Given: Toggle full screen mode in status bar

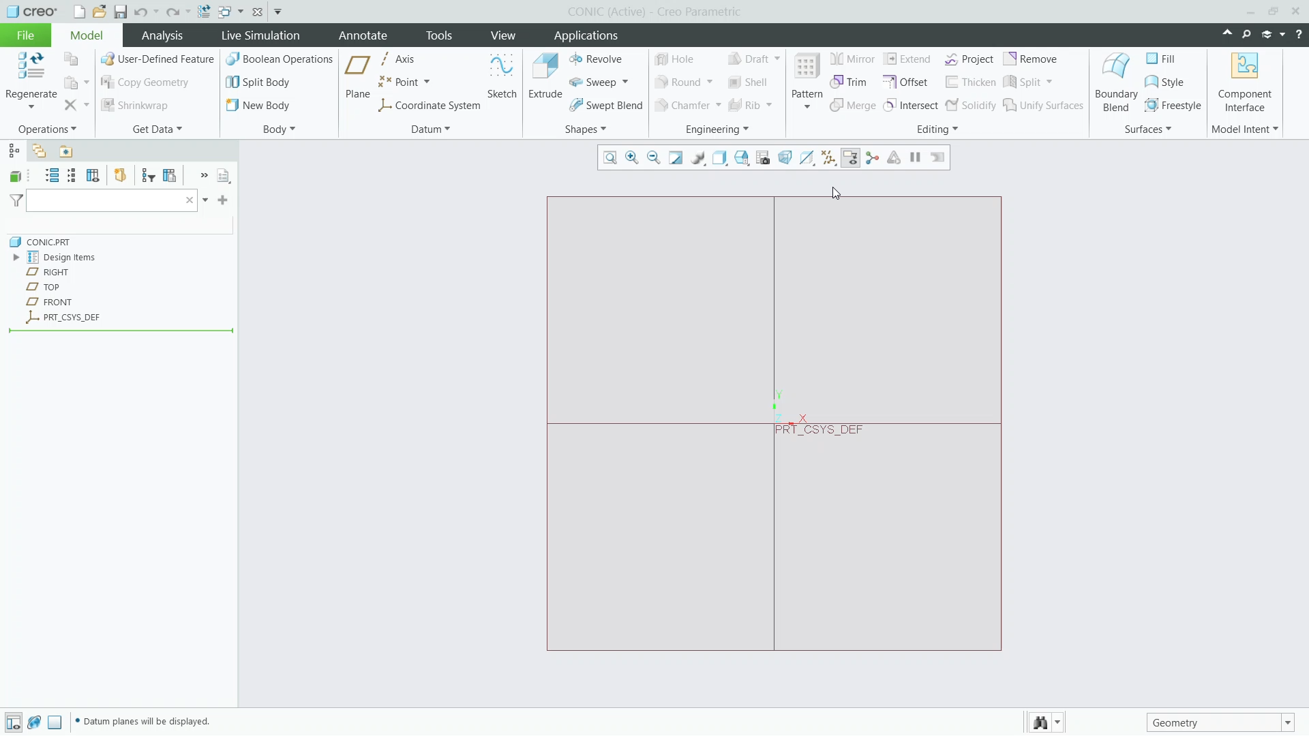Looking at the screenshot, I should click(x=55, y=722).
